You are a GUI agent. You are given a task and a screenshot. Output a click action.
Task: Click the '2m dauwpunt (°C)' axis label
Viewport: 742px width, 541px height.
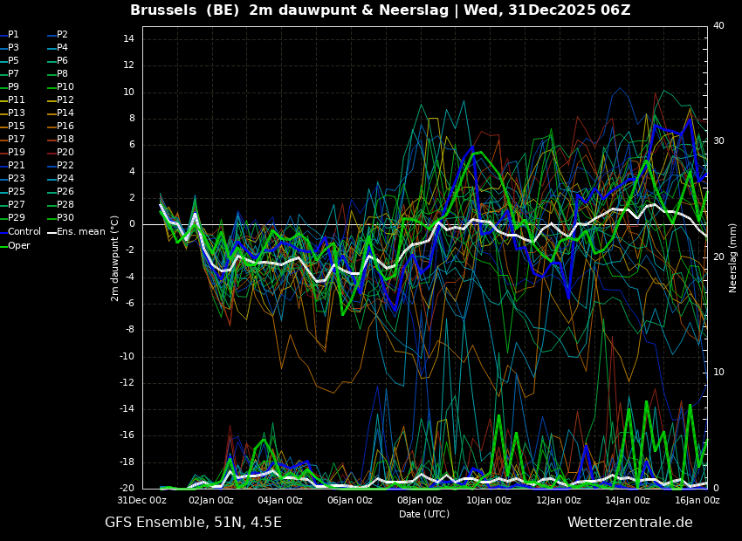[x=114, y=258]
